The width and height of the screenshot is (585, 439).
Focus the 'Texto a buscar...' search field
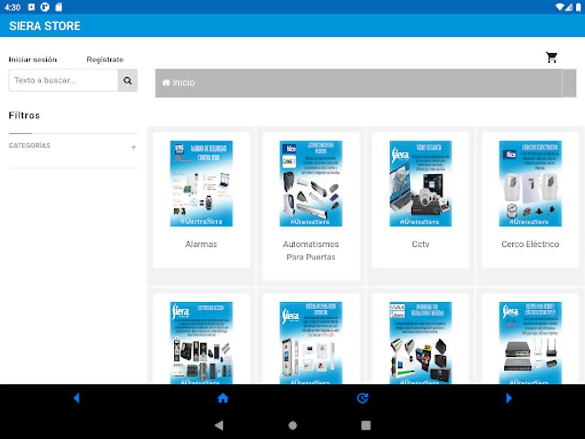click(63, 80)
